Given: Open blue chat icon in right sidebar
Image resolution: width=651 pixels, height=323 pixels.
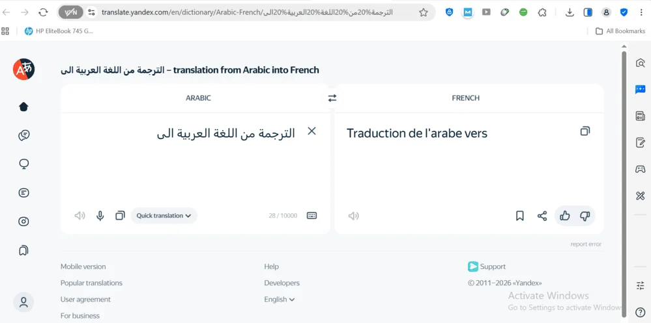Looking at the screenshot, I should click(640, 89).
